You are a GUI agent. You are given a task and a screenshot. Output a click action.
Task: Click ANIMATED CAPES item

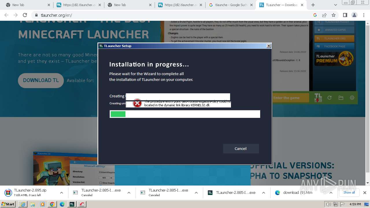pyautogui.click(x=334, y=30)
